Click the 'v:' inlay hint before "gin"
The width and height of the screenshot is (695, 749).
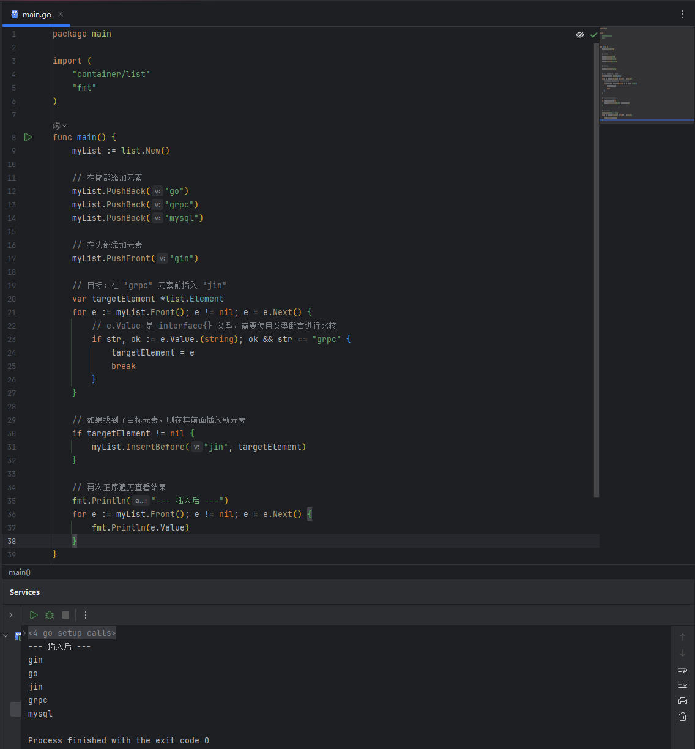162,259
